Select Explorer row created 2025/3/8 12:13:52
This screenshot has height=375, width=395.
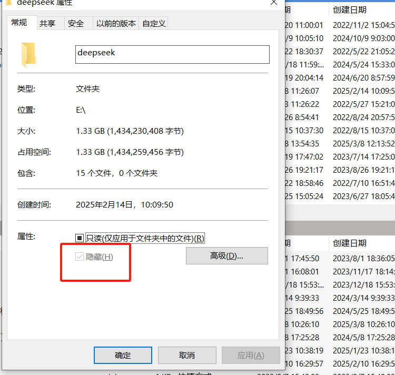point(340,144)
